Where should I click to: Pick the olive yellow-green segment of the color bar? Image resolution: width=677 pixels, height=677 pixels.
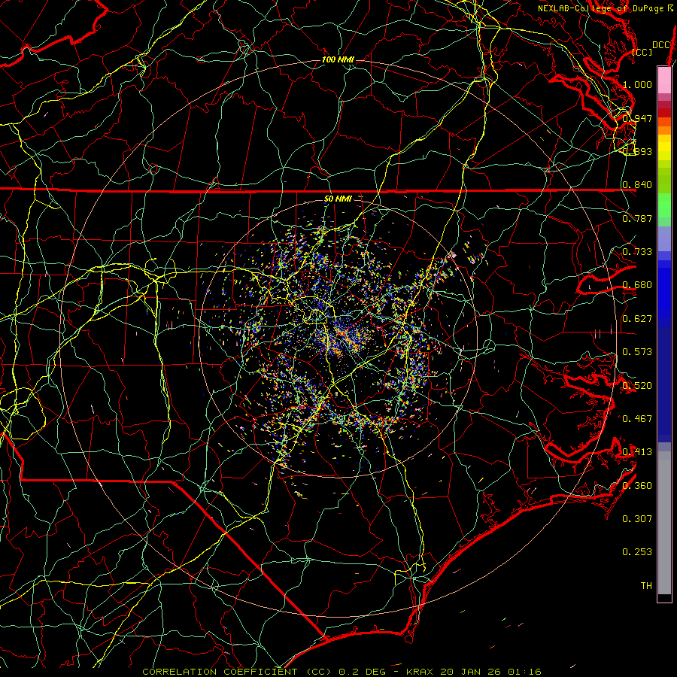click(664, 181)
